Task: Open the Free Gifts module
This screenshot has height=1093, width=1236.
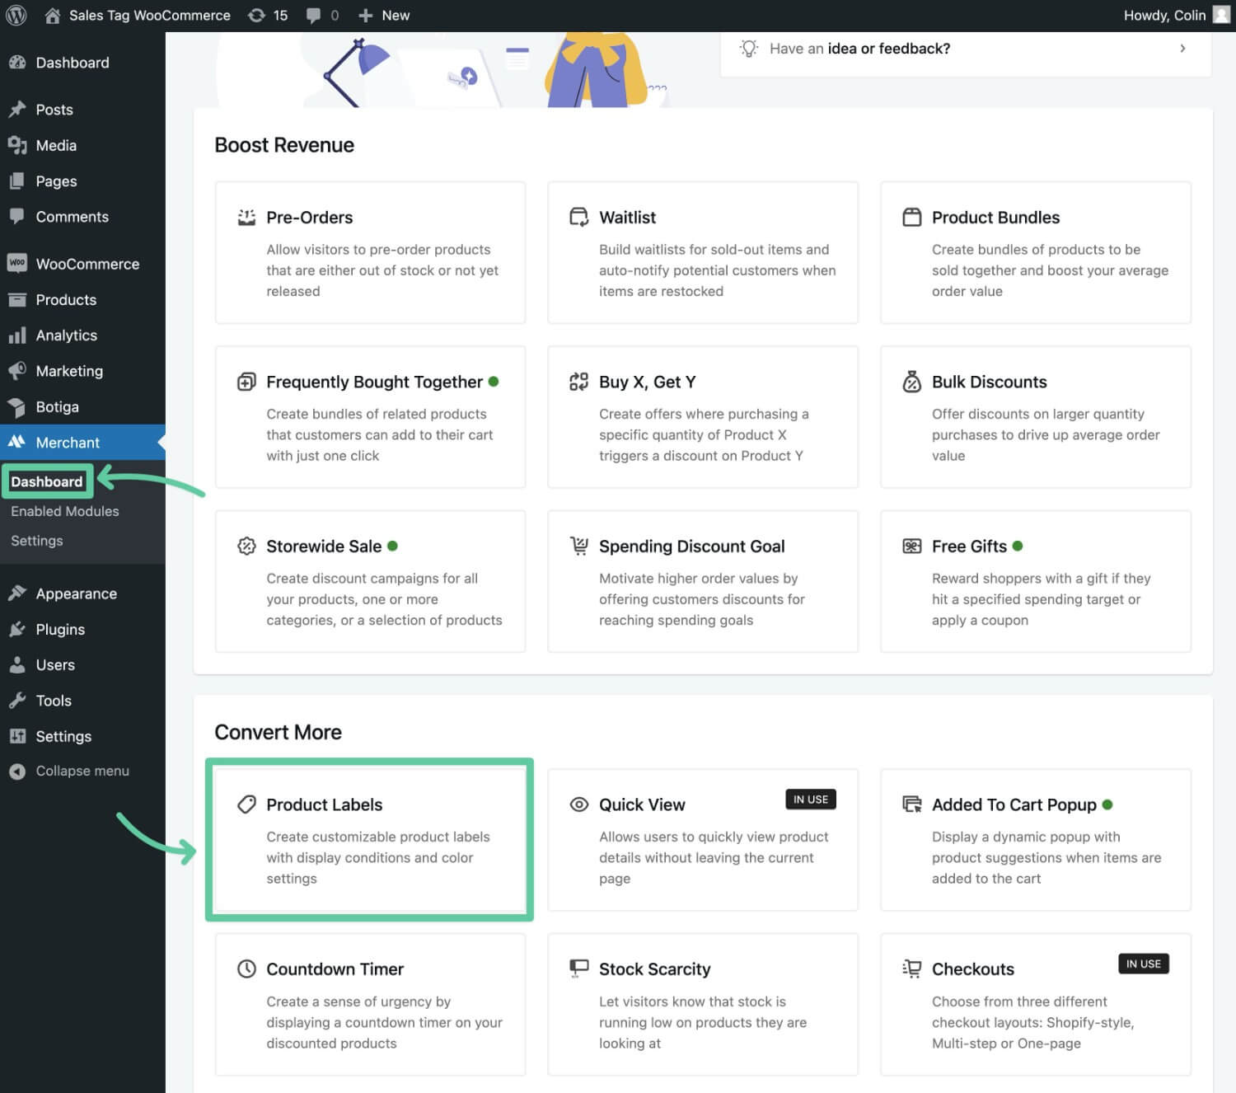Action: coord(1036,581)
